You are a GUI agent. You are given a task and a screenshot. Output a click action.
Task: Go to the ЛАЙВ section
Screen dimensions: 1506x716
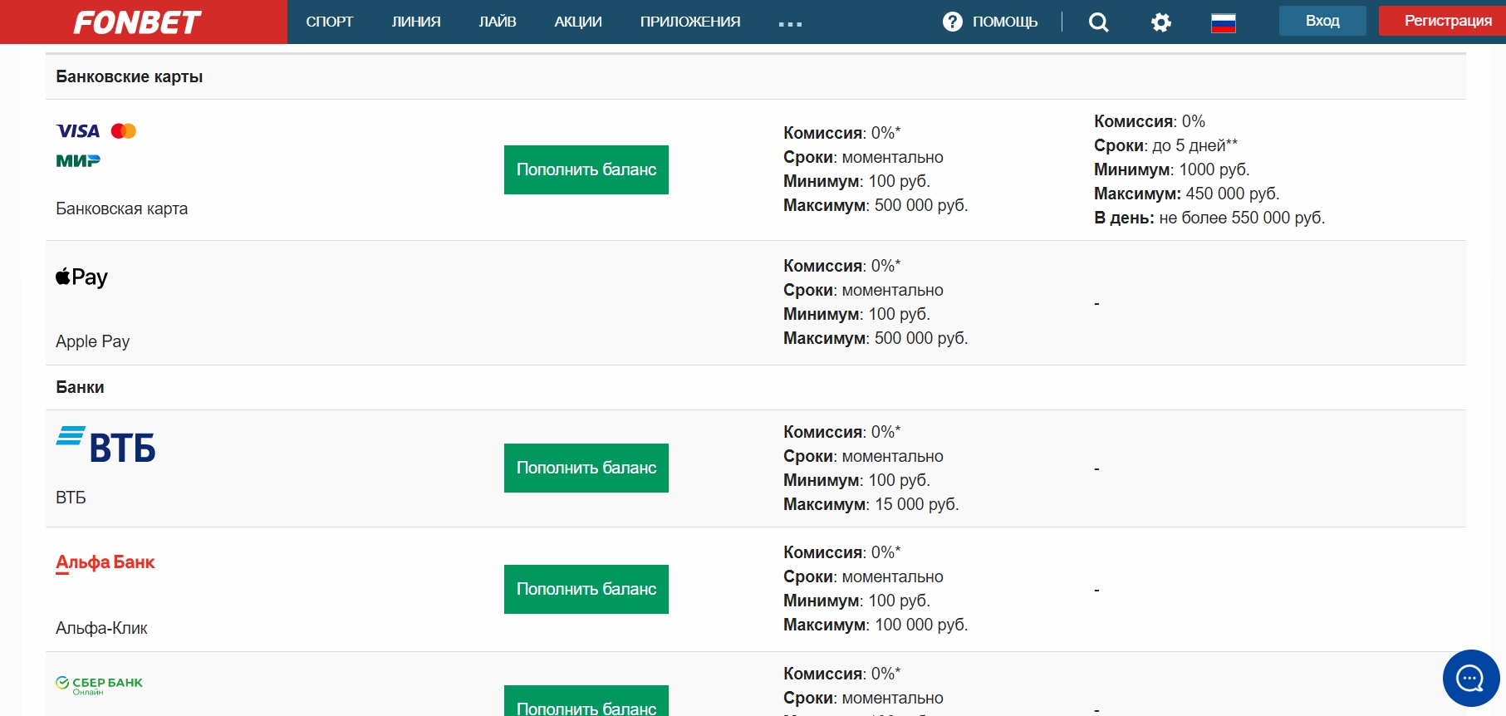coord(498,22)
